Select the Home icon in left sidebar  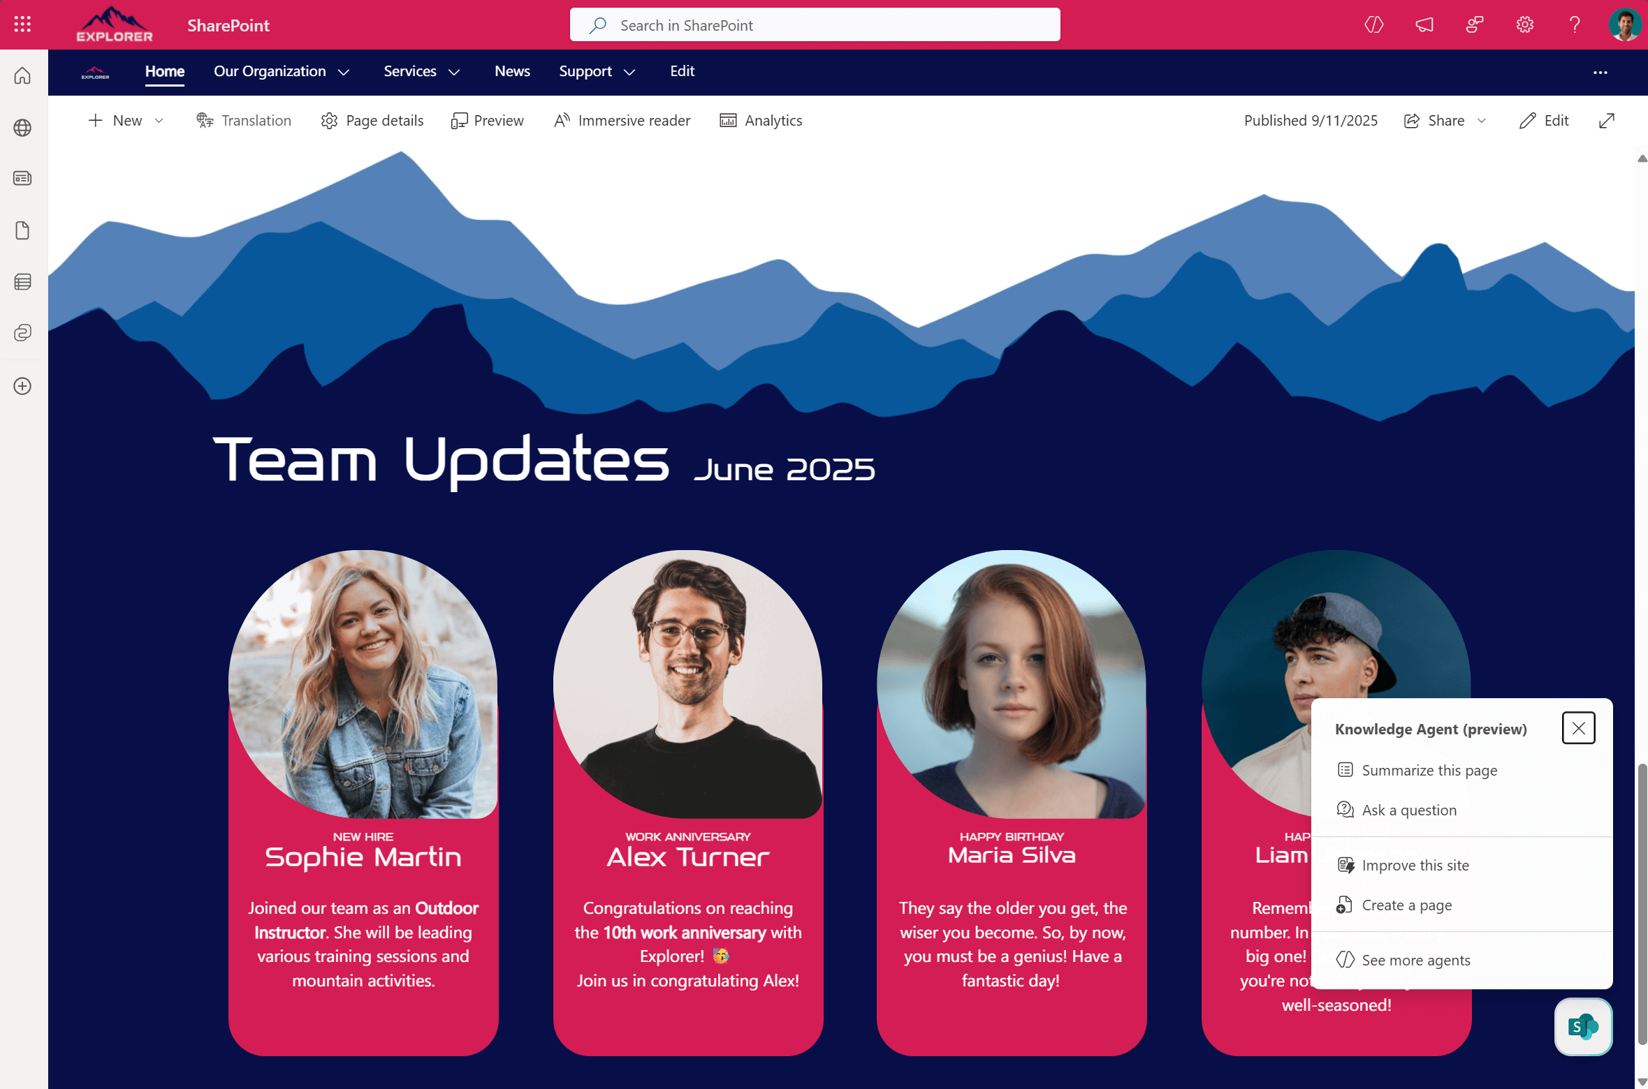pyautogui.click(x=22, y=75)
